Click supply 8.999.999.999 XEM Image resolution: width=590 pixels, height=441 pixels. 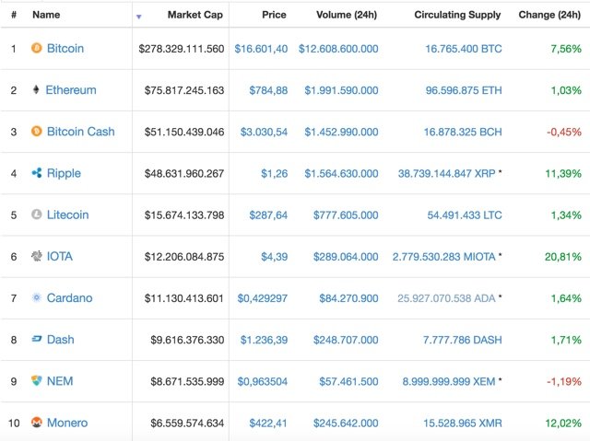pyautogui.click(x=449, y=382)
